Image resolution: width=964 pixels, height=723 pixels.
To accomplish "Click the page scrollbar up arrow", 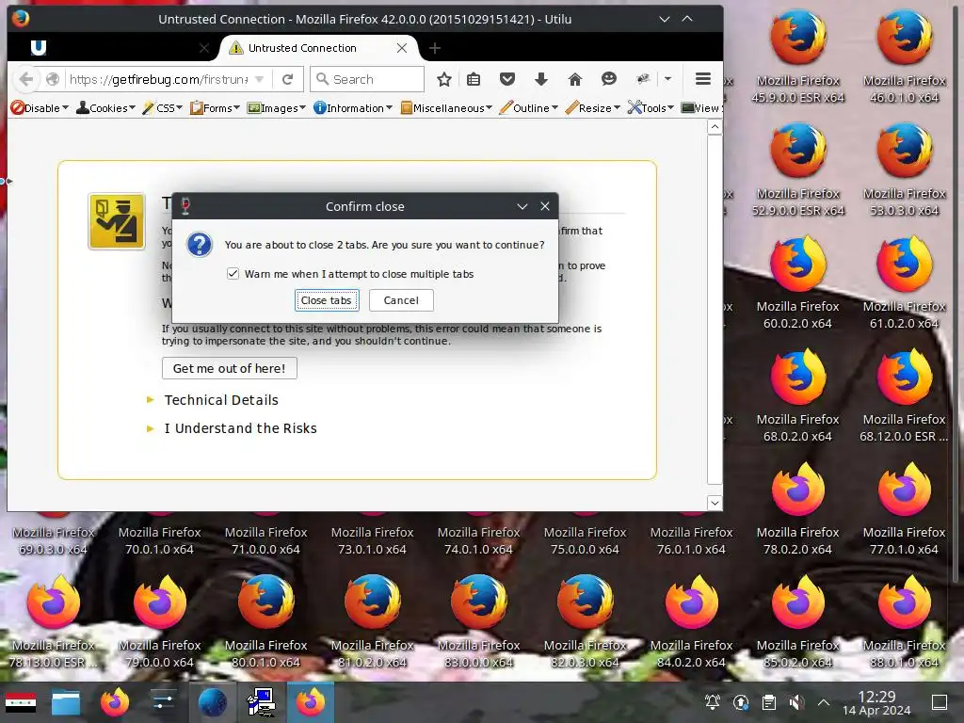I will 715,127.
